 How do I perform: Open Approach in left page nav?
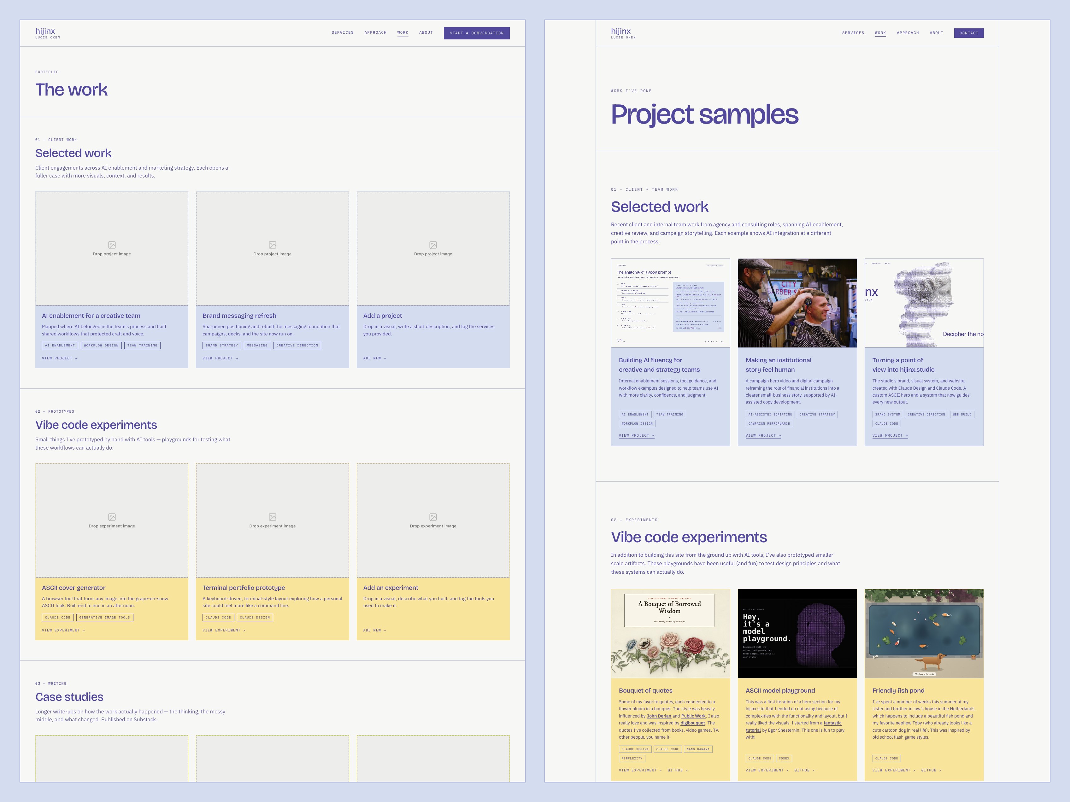[375, 32]
